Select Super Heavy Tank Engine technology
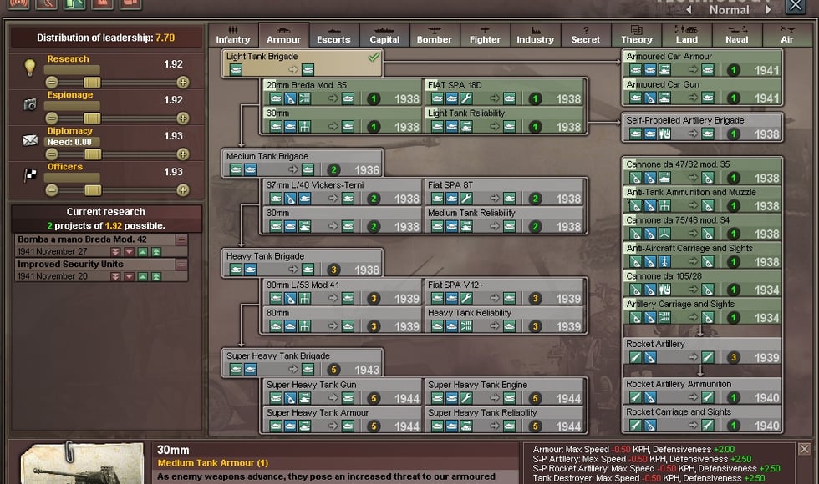This screenshot has width=819, height=484. click(504, 391)
